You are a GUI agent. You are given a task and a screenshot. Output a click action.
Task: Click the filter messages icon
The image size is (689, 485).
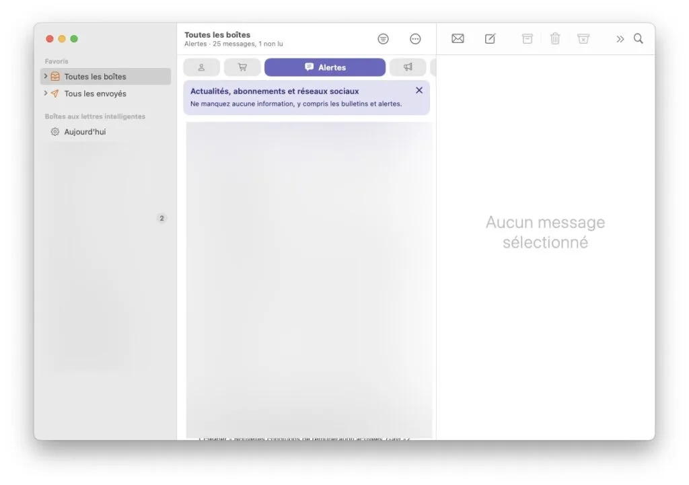click(x=383, y=39)
